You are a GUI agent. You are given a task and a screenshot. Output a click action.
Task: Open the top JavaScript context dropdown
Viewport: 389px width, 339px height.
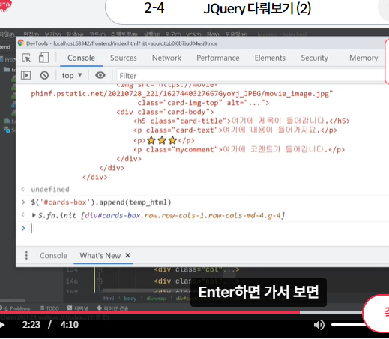pyautogui.click(x=72, y=75)
